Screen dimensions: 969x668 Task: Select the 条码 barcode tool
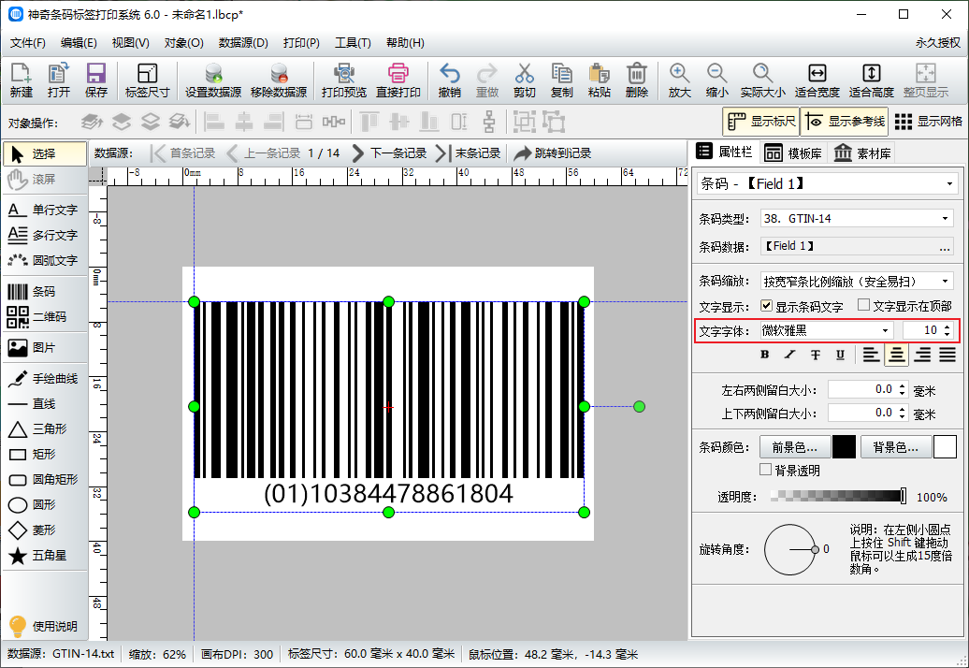(x=45, y=292)
